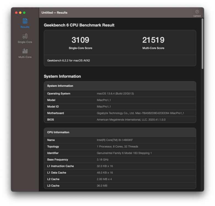Click the Results label in sidebar
This screenshot has height=206, width=215.
25,27
